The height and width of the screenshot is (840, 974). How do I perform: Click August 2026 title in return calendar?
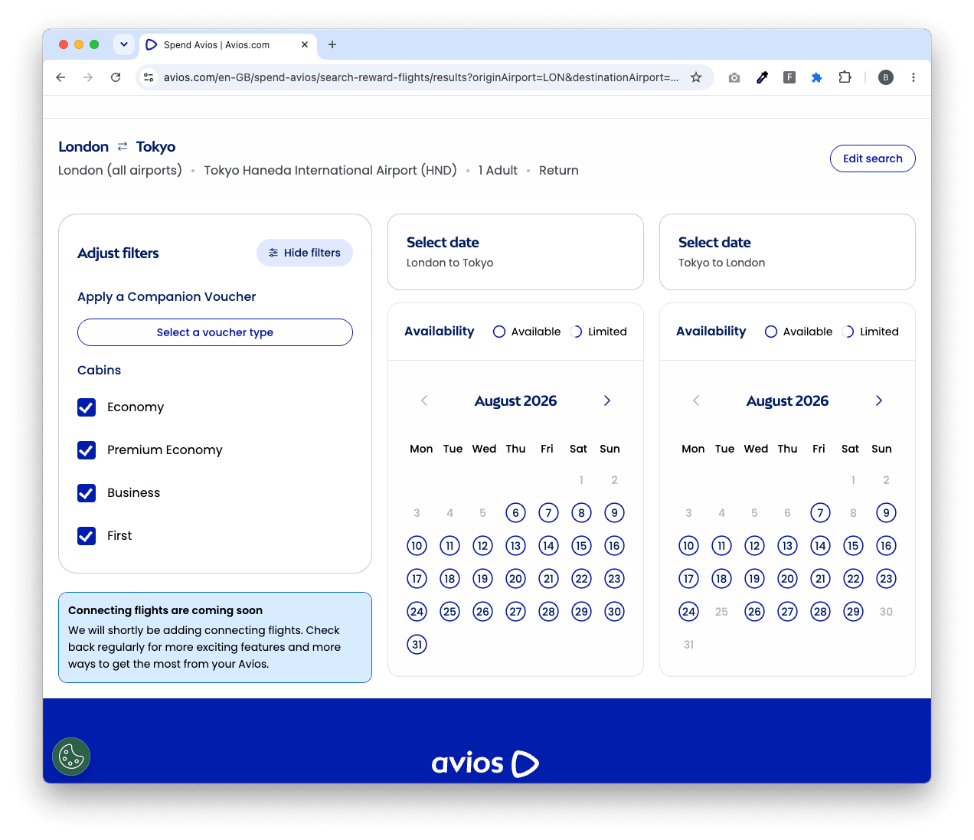click(787, 400)
